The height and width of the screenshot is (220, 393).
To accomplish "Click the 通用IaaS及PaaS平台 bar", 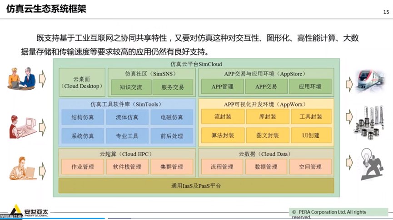I will pyautogui.click(x=196, y=186).
